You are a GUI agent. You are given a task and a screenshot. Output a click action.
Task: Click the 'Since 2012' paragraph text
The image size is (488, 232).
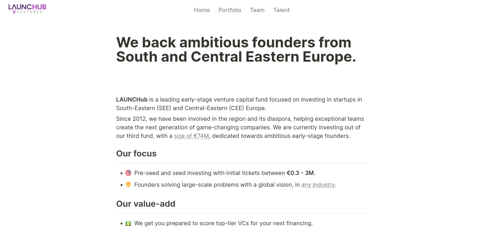pyautogui.click(x=240, y=127)
